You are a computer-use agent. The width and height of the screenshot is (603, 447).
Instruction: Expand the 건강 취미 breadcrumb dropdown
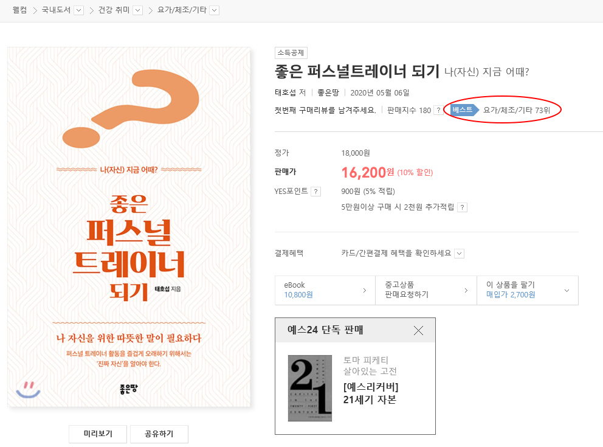(x=137, y=10)
